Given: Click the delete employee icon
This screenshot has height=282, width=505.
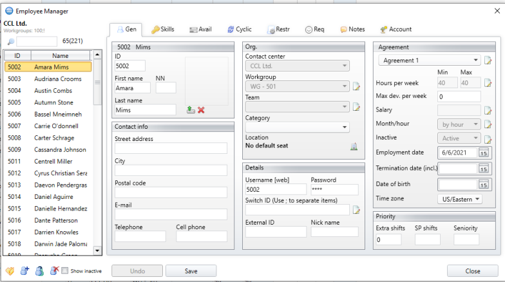Looking at the screenshot, I should (54, 270).
